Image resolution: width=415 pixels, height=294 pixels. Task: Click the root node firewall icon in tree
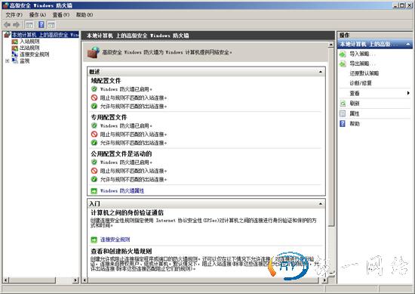[7, 35]
